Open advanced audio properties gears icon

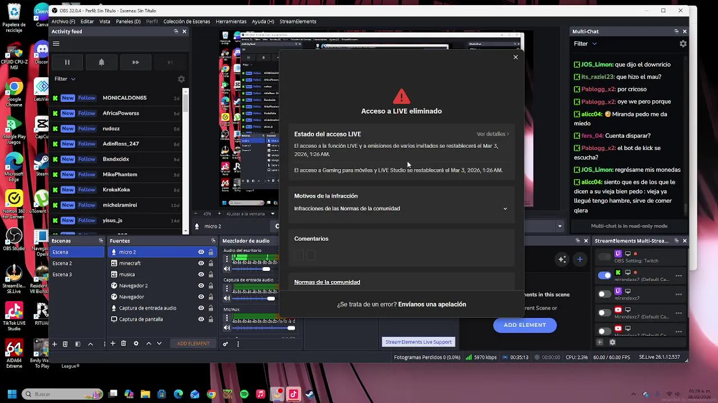click(225, 344)
